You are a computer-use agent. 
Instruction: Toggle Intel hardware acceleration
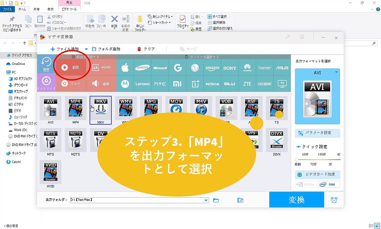pyautogui.click(x=329, y=184)
